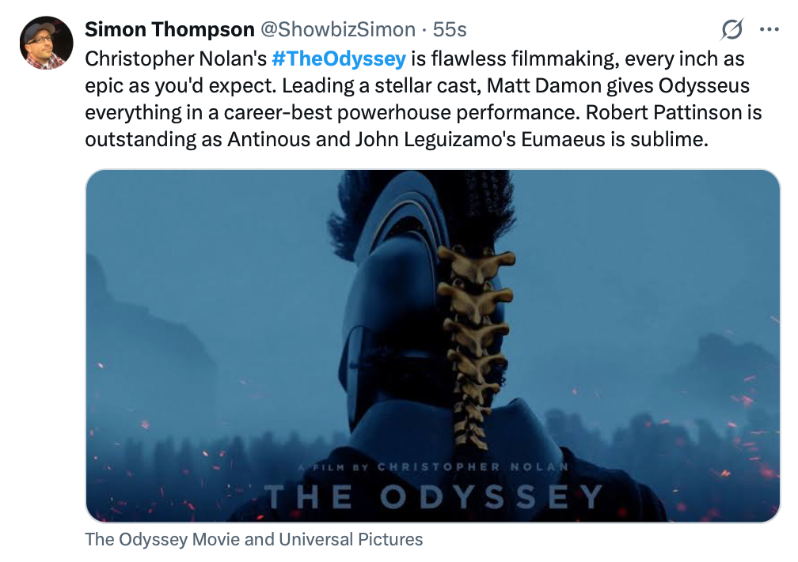Open the Simon Thompson display name

pyautogui.click(x=169, y=29)
